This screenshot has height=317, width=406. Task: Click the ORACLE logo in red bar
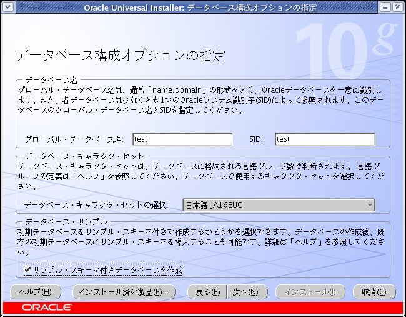coord(47,308)
